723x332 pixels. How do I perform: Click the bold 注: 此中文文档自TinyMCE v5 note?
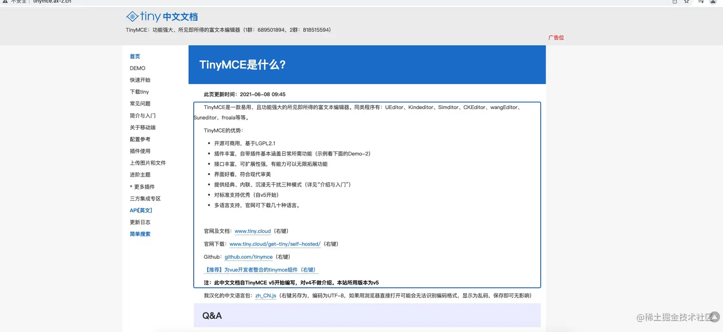click(x=291, y=283)
